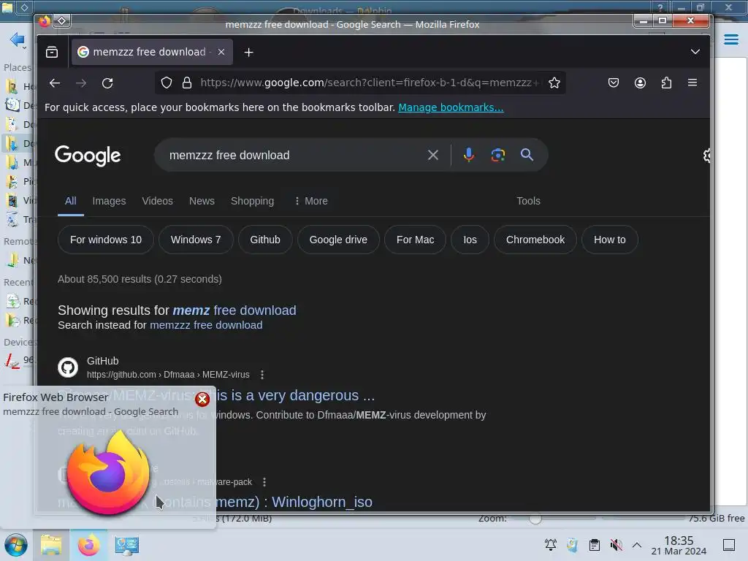Open site security padlock info
Viewport: 748px width, 561px height.
click(187, 83)
